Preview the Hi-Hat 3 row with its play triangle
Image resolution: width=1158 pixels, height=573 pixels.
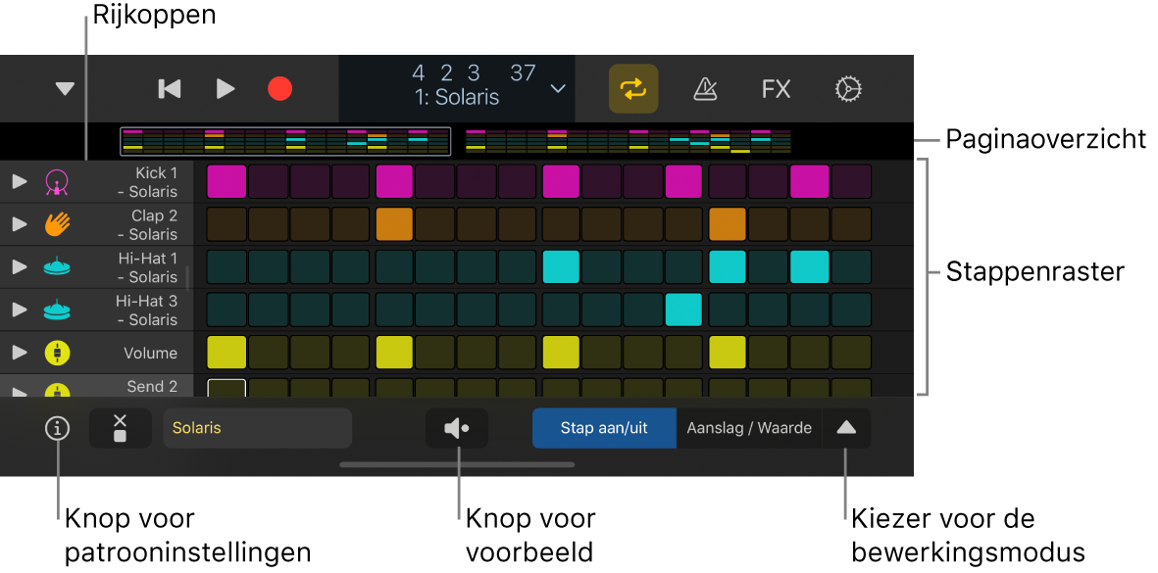20,310
